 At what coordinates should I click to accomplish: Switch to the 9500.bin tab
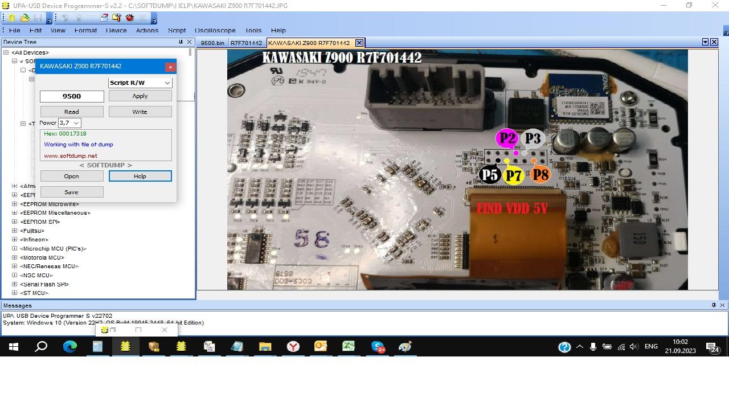[x=212, y=43]
